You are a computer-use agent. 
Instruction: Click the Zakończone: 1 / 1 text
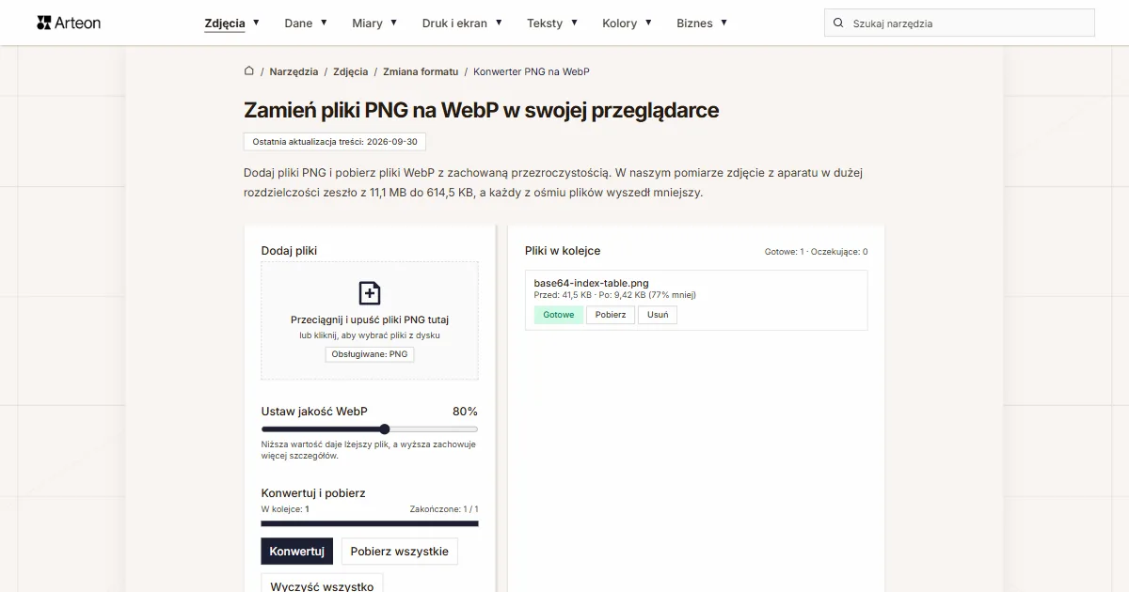[444, 509]
